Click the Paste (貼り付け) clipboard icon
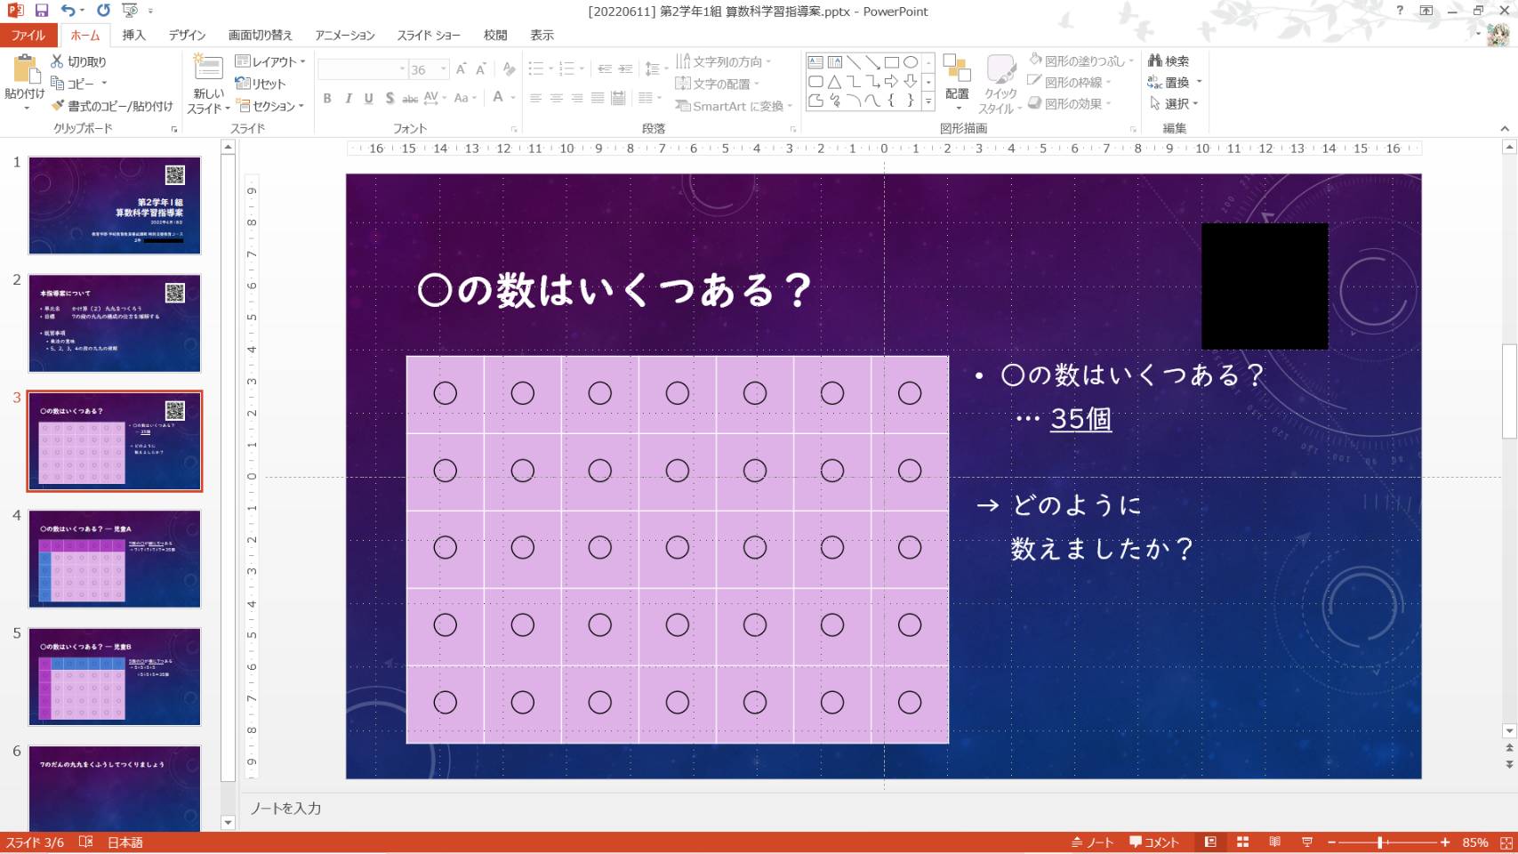The image size is (1518, 854). [x=24, y=69]
